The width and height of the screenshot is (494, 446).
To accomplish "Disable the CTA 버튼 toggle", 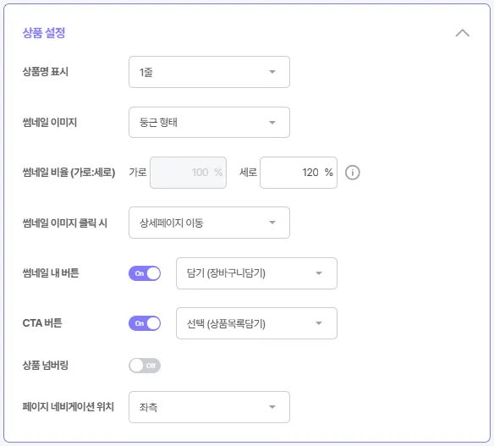I will coord(145,323).
